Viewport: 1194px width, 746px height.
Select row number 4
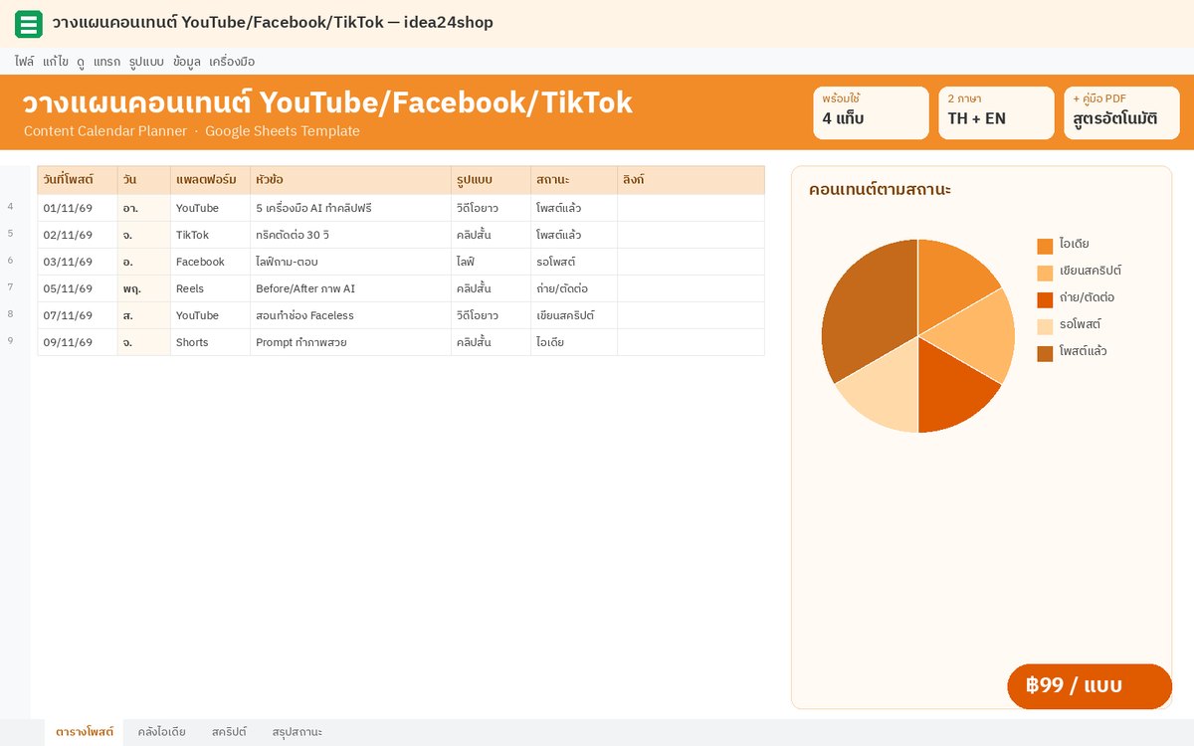pos(11,207)
